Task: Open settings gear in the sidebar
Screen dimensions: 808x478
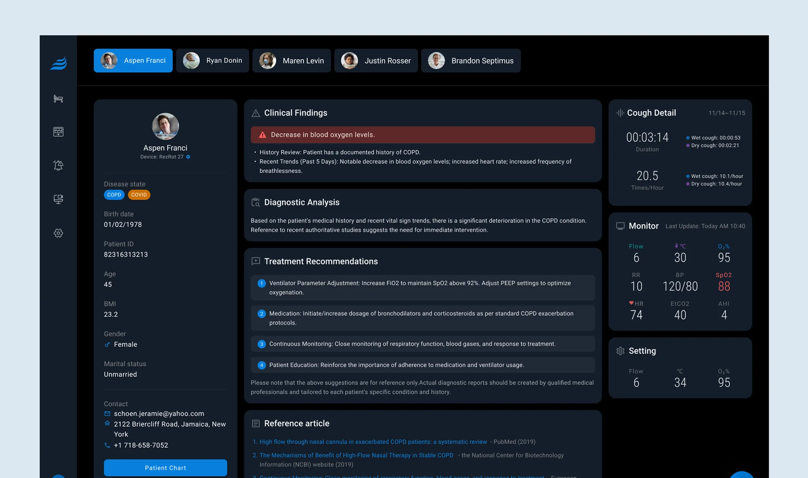Action: 58,233
